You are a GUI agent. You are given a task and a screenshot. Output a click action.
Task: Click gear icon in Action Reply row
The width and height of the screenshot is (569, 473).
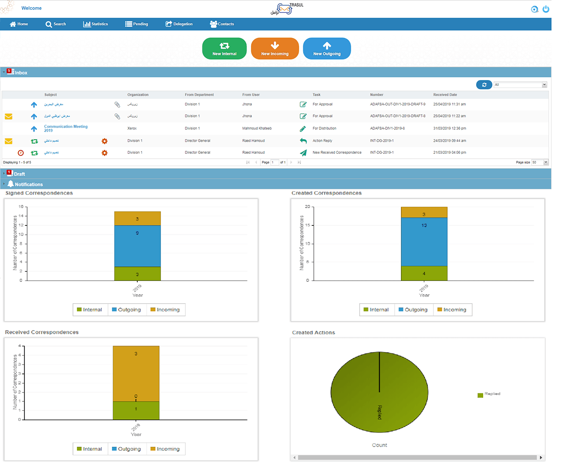pos(104,141)
